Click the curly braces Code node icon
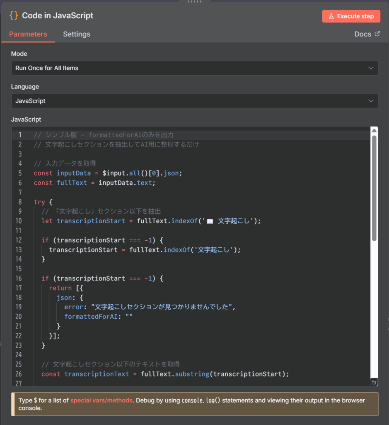 coord(14,16)
